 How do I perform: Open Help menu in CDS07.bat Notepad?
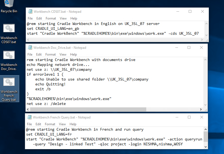(74, 18)
